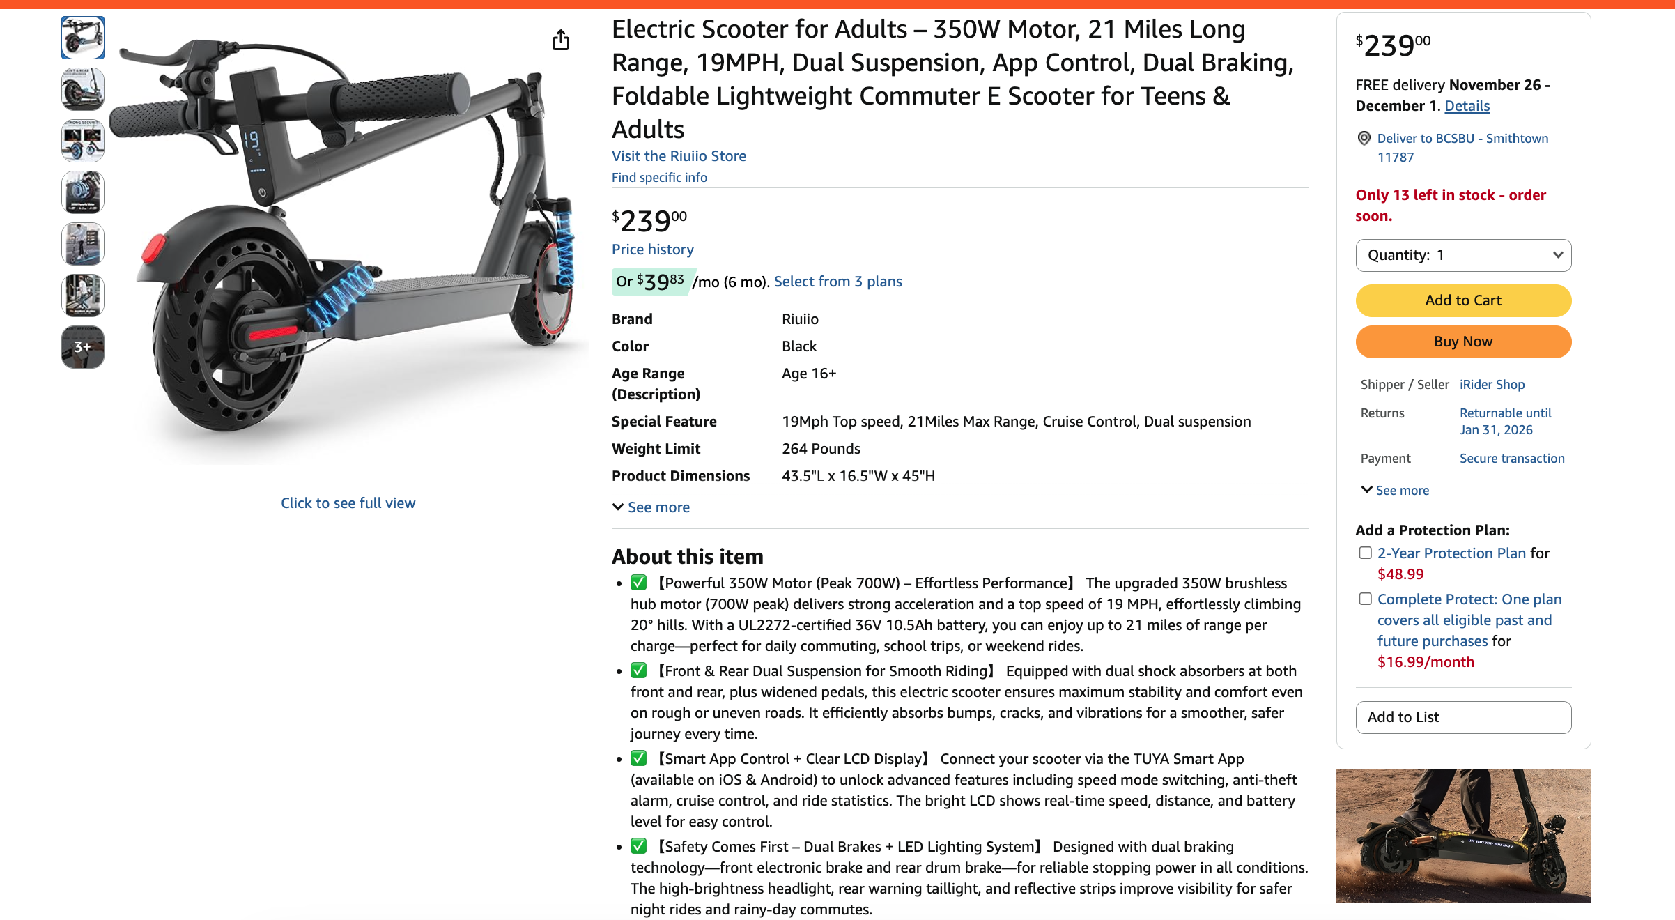Open the Quantity dropdown
The height and width of the screenshot is (920, 1675).
click(x=1463, y=255)
